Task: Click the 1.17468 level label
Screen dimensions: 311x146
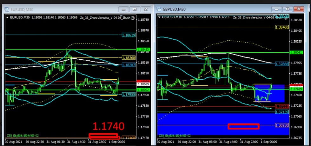Action: pos(129,137)
